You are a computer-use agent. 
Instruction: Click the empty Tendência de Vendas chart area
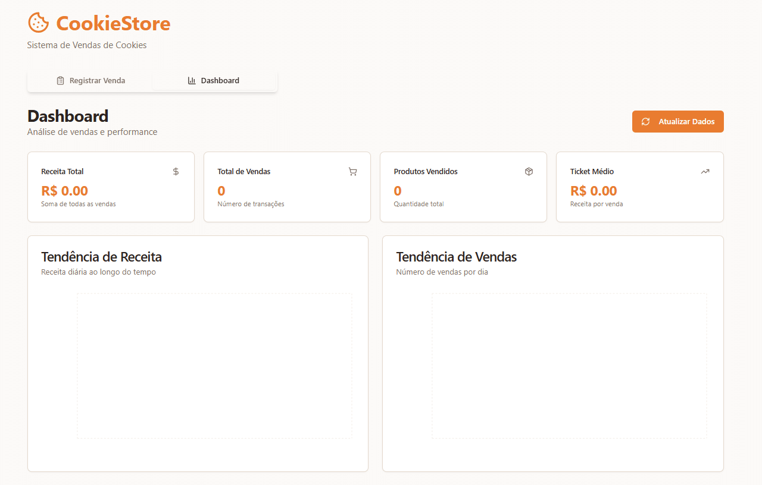[569, 366]
